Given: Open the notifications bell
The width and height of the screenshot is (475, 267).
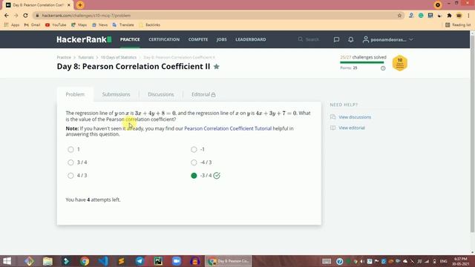Looking at the screenshot, I should (351, 39).
